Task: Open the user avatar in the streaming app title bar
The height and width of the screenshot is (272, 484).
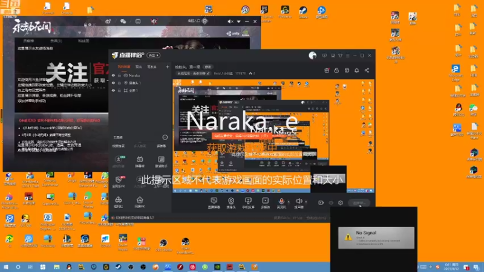Action: (x=312, y=55)
